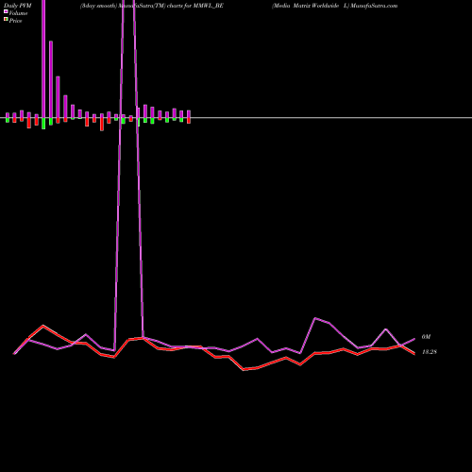The image size is (472, 472).
Task: Click the '18.28' price value label
Action: pos(430,352)
